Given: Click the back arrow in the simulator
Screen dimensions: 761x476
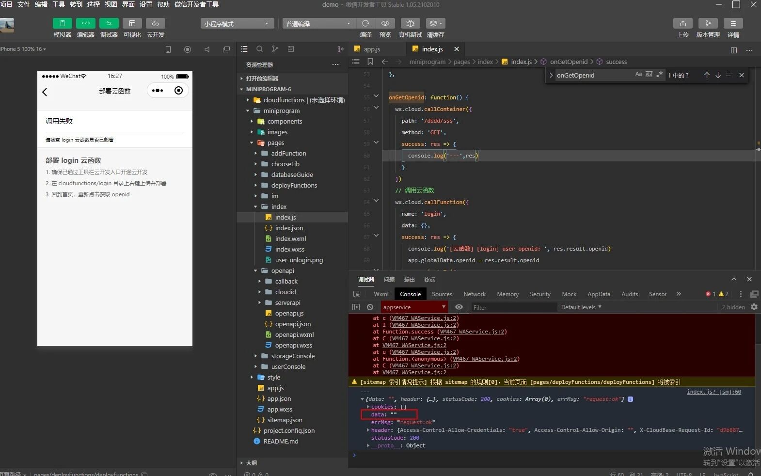Looking at the screenshot, I should click(x=45, y=92).
